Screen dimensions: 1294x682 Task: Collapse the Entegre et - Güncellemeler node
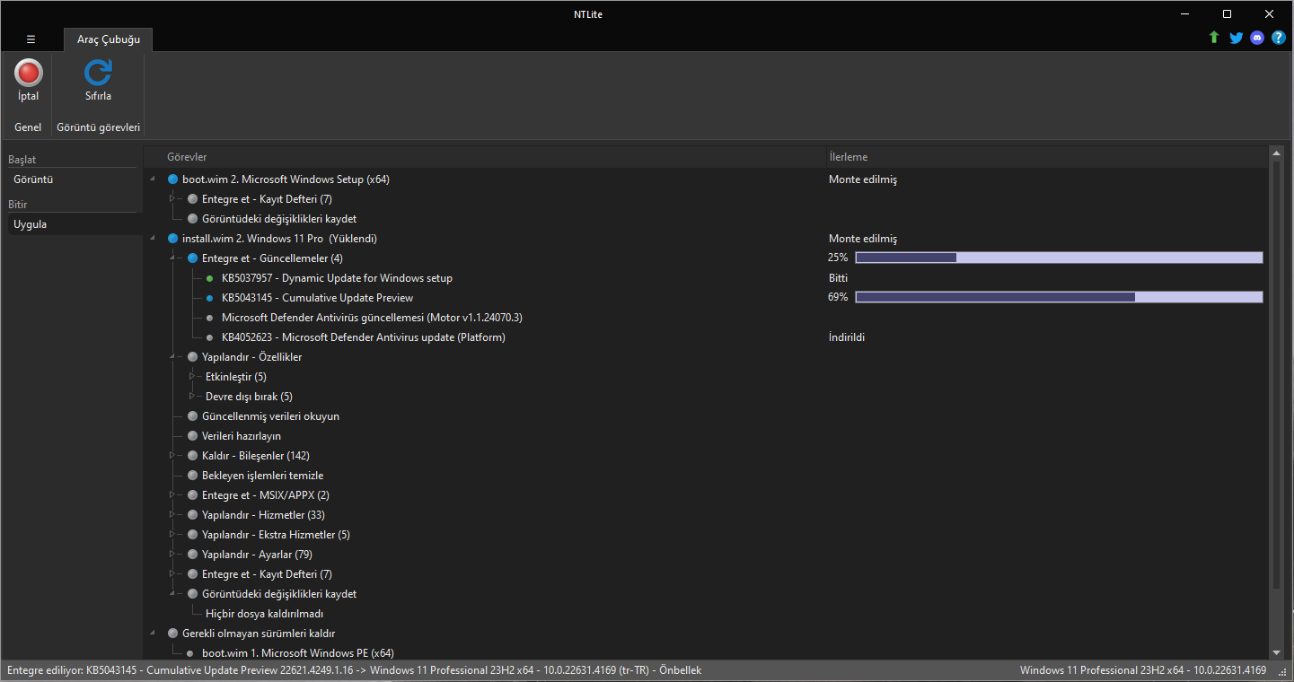point(173,258)
